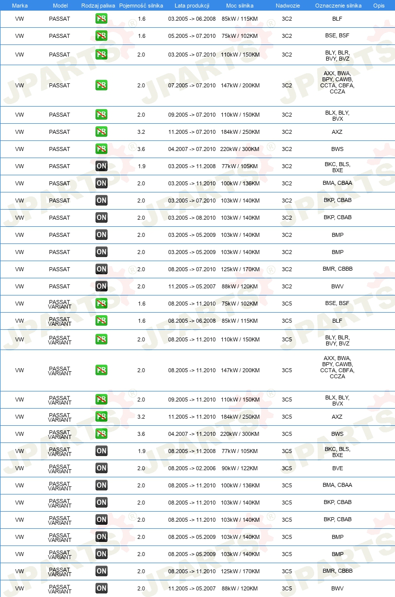
Task: Click the petrol icon in the 07.2005 -> 07.2010 row
Action: coord(102,85)
